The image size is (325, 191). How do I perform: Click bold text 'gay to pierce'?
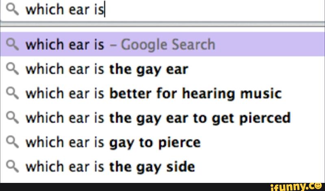coord(155,142)
